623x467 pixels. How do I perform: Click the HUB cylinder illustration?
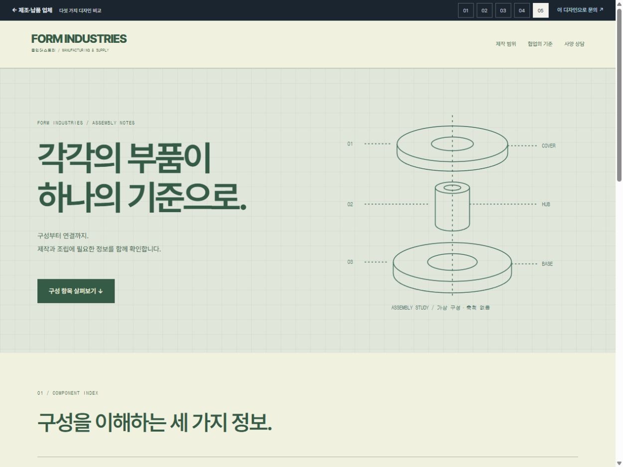tap(452, 207)
